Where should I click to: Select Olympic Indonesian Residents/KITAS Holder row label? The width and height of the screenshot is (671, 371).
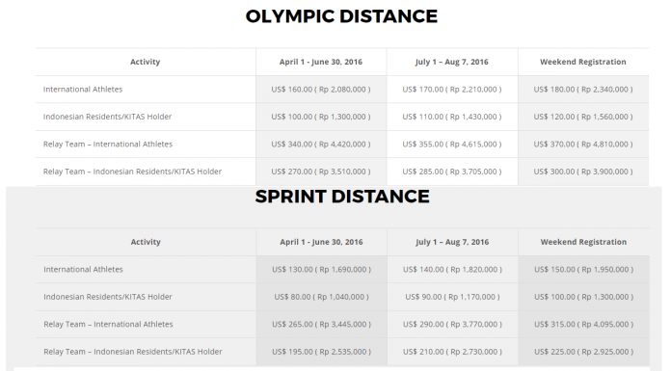tap(107, 117)
